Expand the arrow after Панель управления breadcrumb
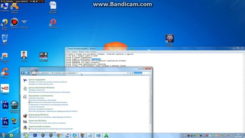Image resolution: width=245 pixels, height=138 pixels. pyautogui.click(x=50, y=73)
